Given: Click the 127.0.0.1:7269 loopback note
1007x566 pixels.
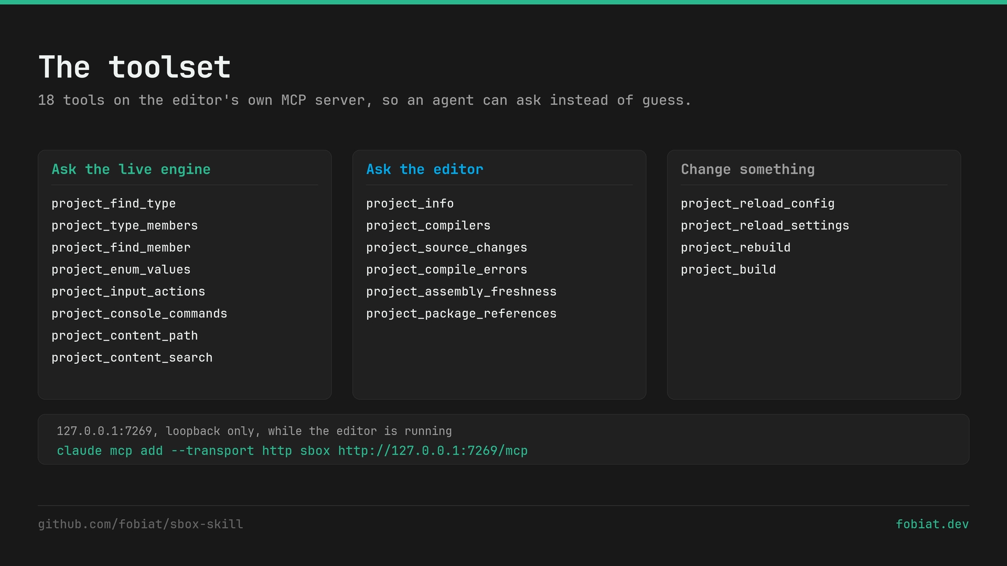Looking at the screenshot, I should pyautogui.click(x=254, y=431).
